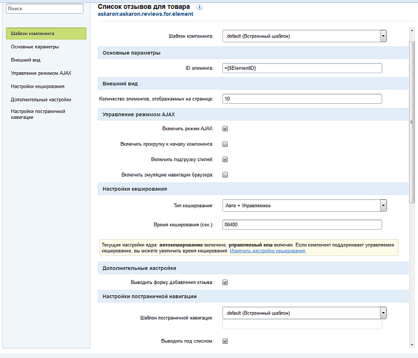Image resolution: width=418 pixels, height=358 pixels.
Task: Go to 'Основные параметры' sidebar section
Action: (x=35, y=47)
